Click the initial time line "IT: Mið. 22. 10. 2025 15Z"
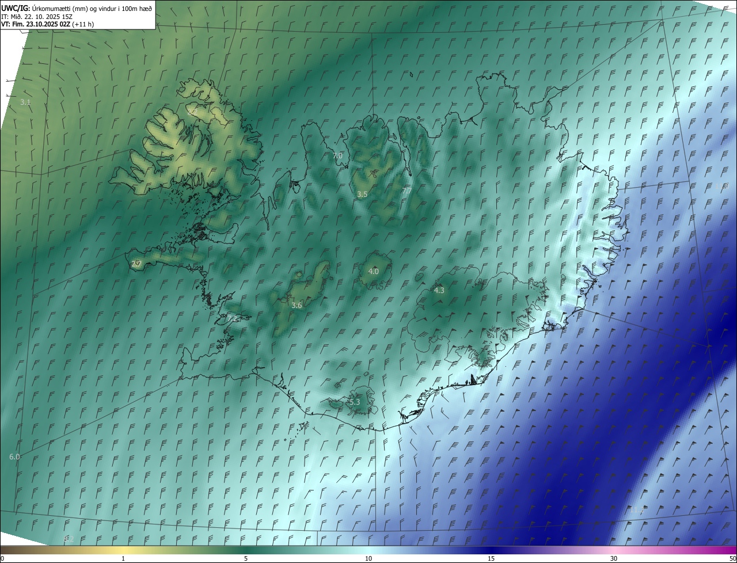Screen dimensions: 737x563 click(37, 16)
